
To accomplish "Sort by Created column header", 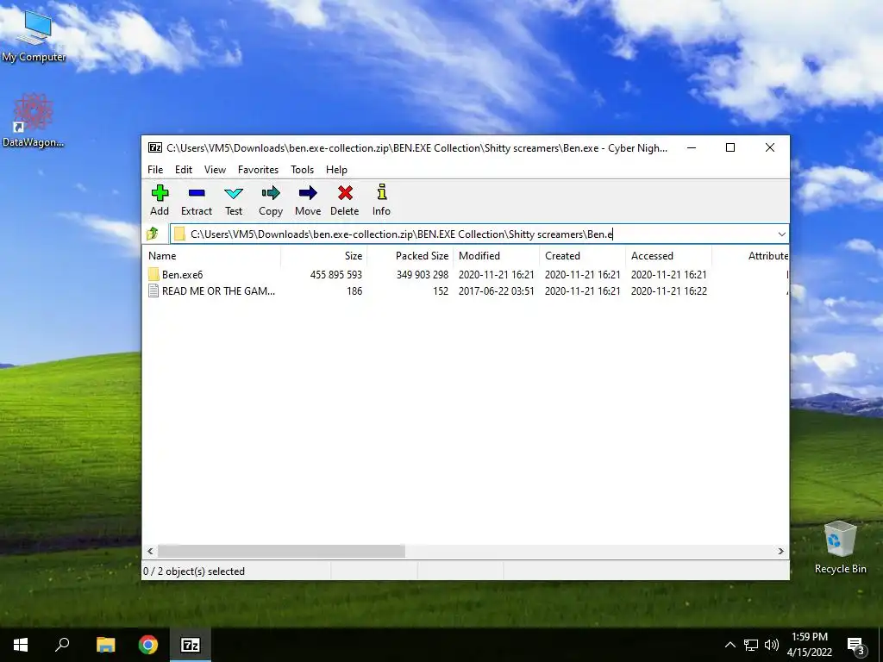I will [583, 255].
